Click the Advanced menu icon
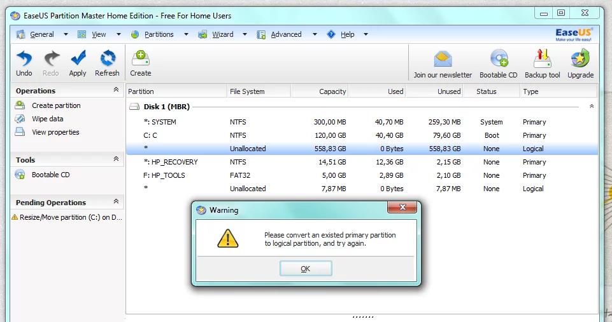Viewport: 612px width, 322px height. click(260, 34)
